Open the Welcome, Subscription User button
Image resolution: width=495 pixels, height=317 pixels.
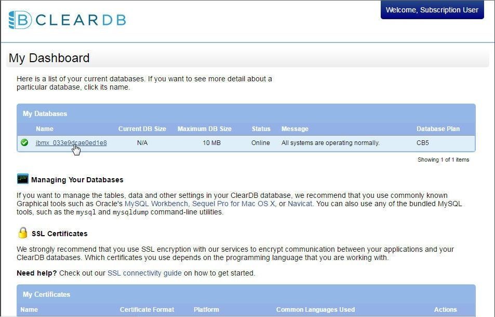(x=432, y=10)
